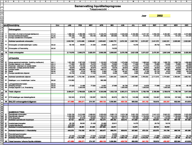Image resolution: width=192 pixels, height=145 pixels.
Task: Click the 'Totale uitgaven' row label
Action: pos(15,92)
